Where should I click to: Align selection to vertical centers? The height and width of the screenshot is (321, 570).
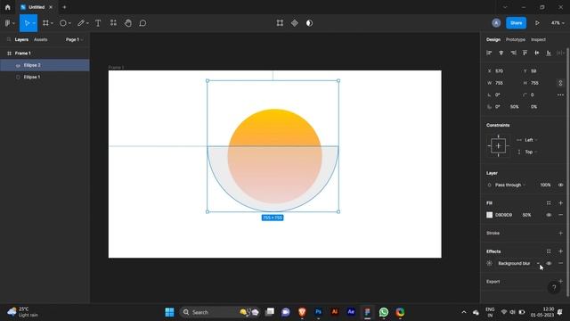(536, 53)
